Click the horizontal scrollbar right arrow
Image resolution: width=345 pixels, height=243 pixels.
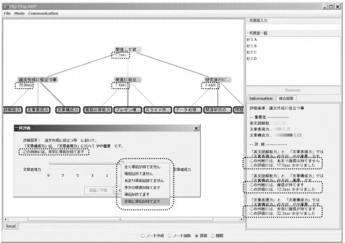[241, 220]
